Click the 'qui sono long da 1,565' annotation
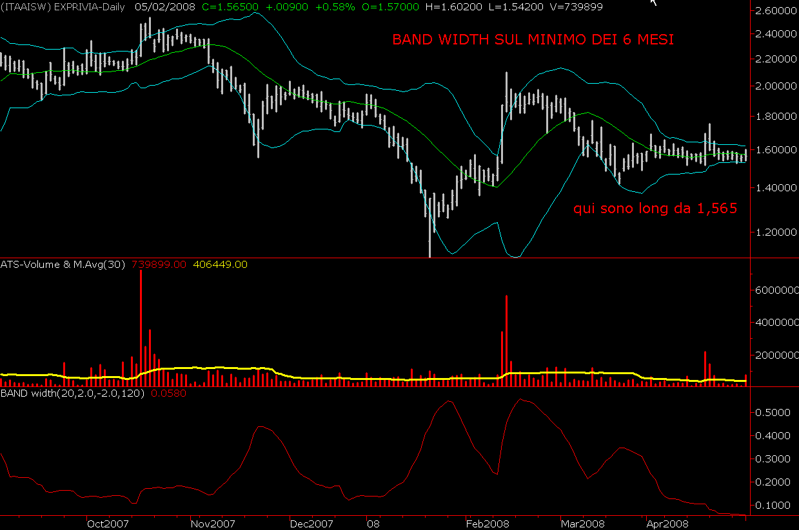799x530 pixels. click(655, 209)
